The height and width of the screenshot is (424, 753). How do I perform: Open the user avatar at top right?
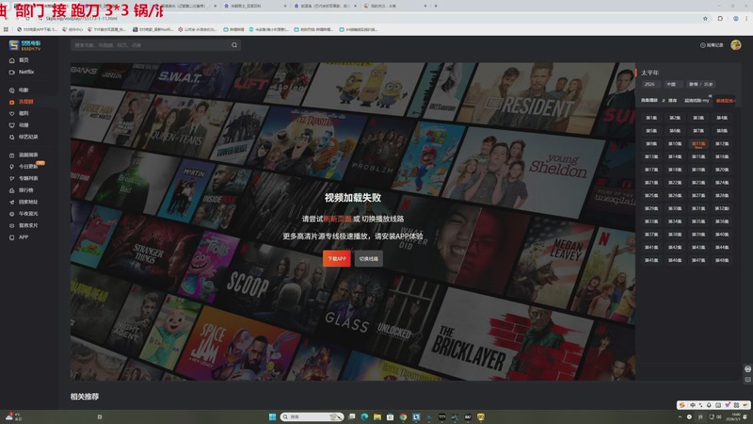735,45
